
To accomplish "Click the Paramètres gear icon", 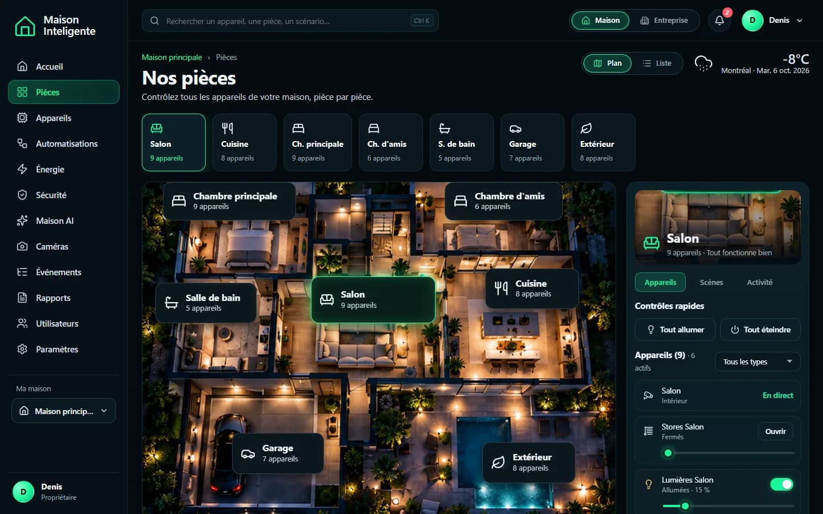I will [22, 349].
